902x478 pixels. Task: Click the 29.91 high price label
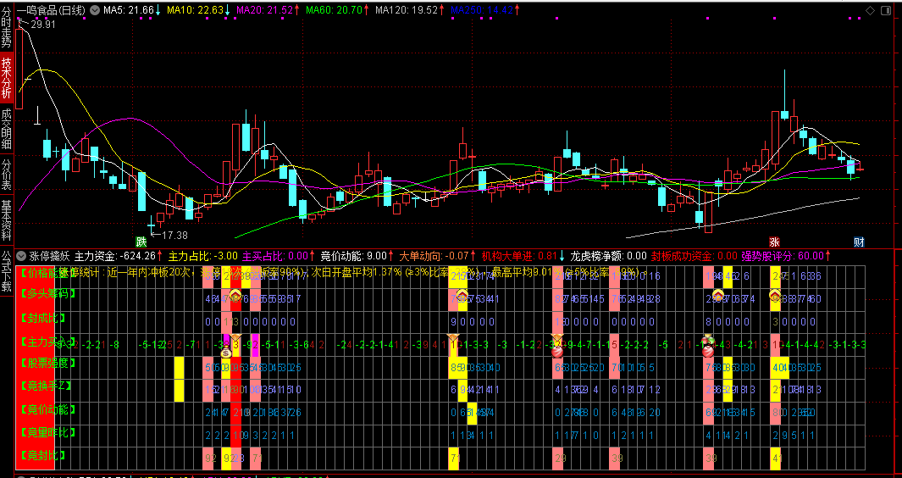(43, 25)
